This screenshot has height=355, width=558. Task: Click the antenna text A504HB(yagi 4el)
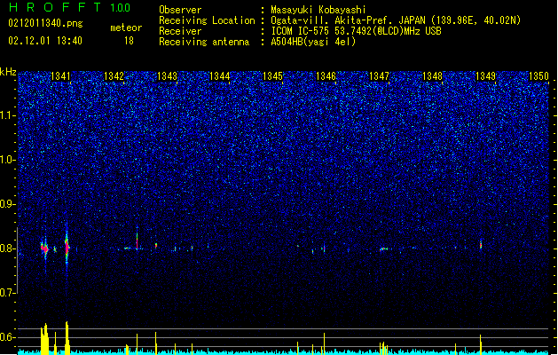[313, 42]
